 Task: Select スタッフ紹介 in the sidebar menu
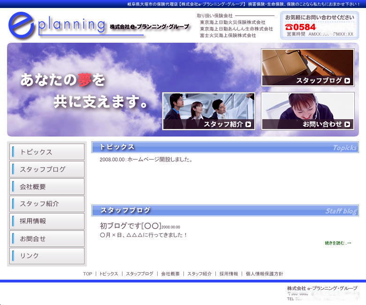click(47, 204)
